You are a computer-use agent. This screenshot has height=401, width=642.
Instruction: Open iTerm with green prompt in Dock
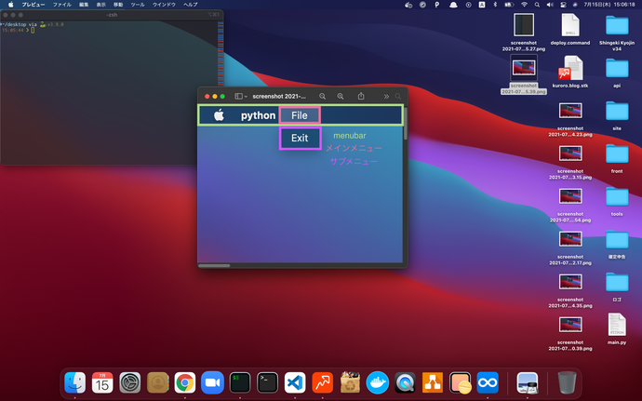click(240, 382)
